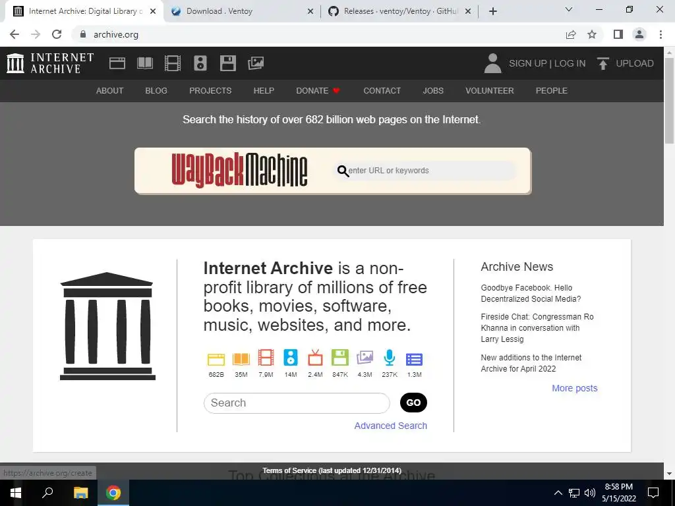675x506 pixels.
Task: Focus the main Search input box
Action: click(x=297, y=403)
